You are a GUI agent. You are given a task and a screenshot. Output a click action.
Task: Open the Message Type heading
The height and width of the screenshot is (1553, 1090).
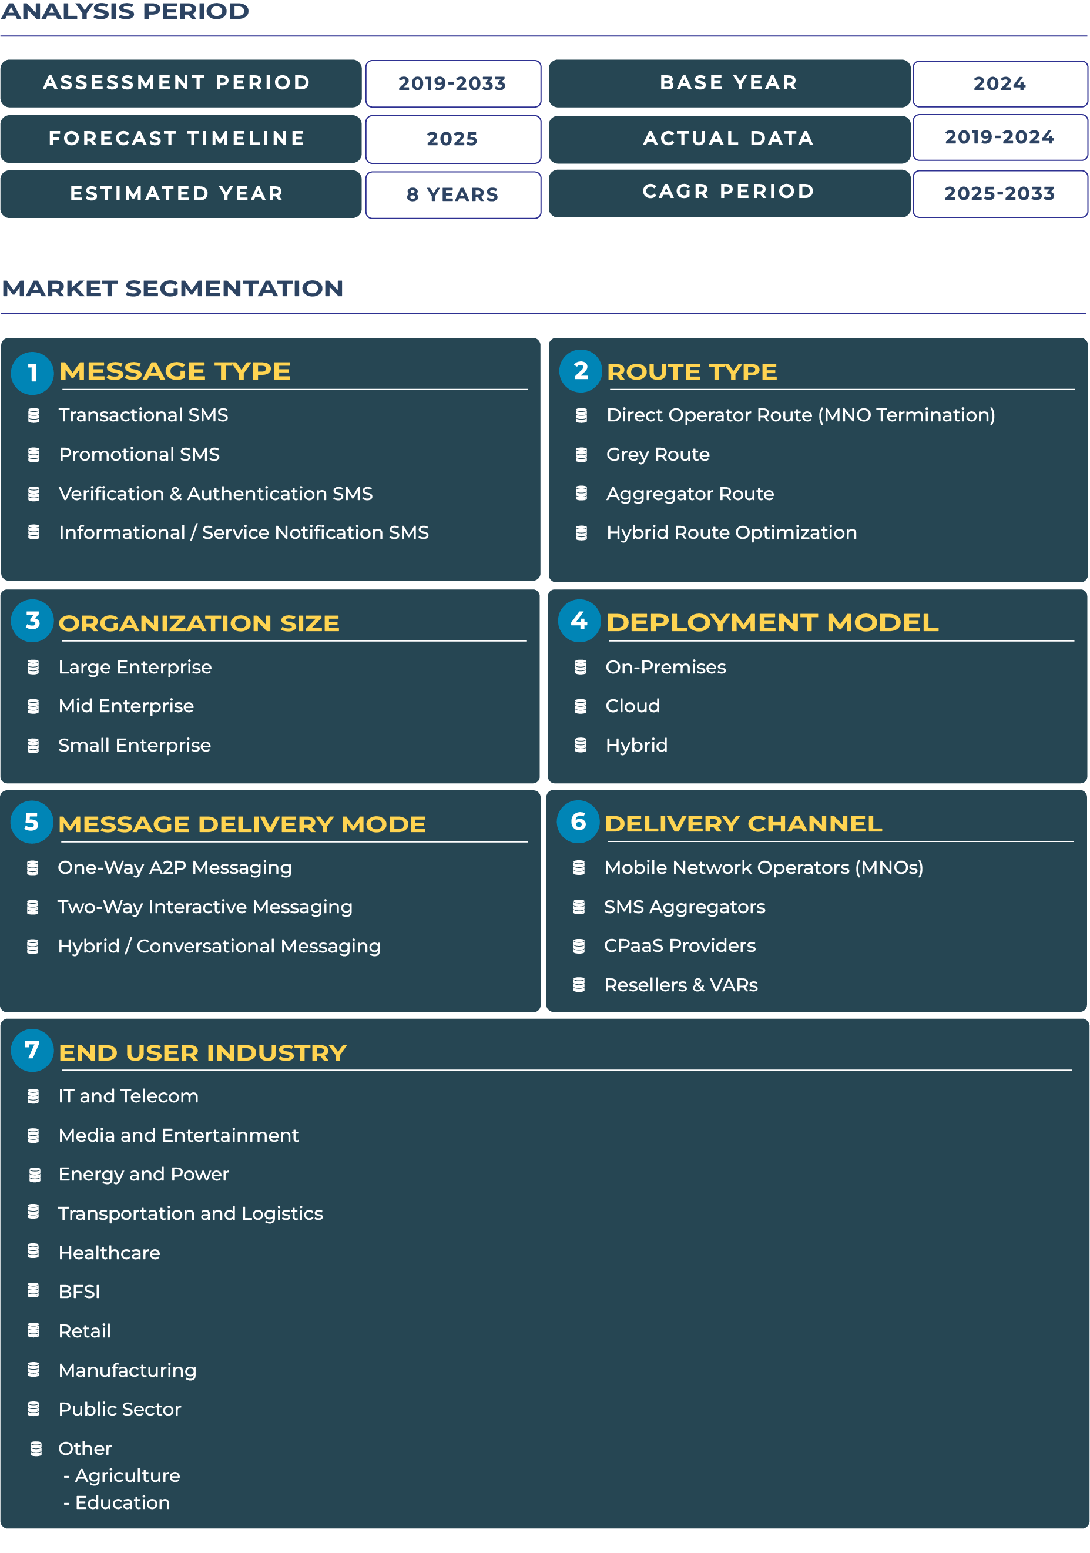pos(175,371)
